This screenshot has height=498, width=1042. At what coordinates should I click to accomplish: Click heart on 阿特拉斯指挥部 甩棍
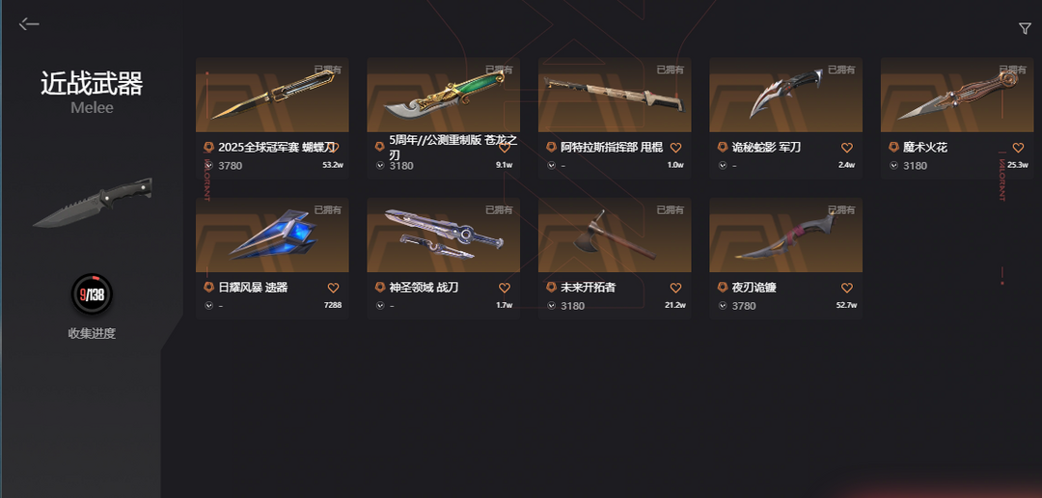pyautogui.click(x=675, y=148)
